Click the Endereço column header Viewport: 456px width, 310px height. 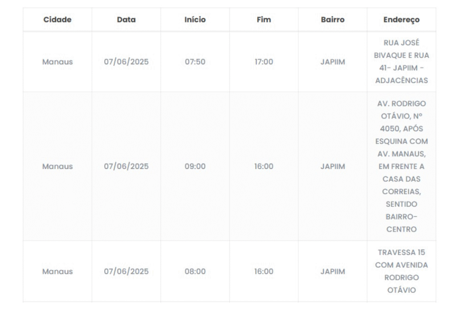401,20
